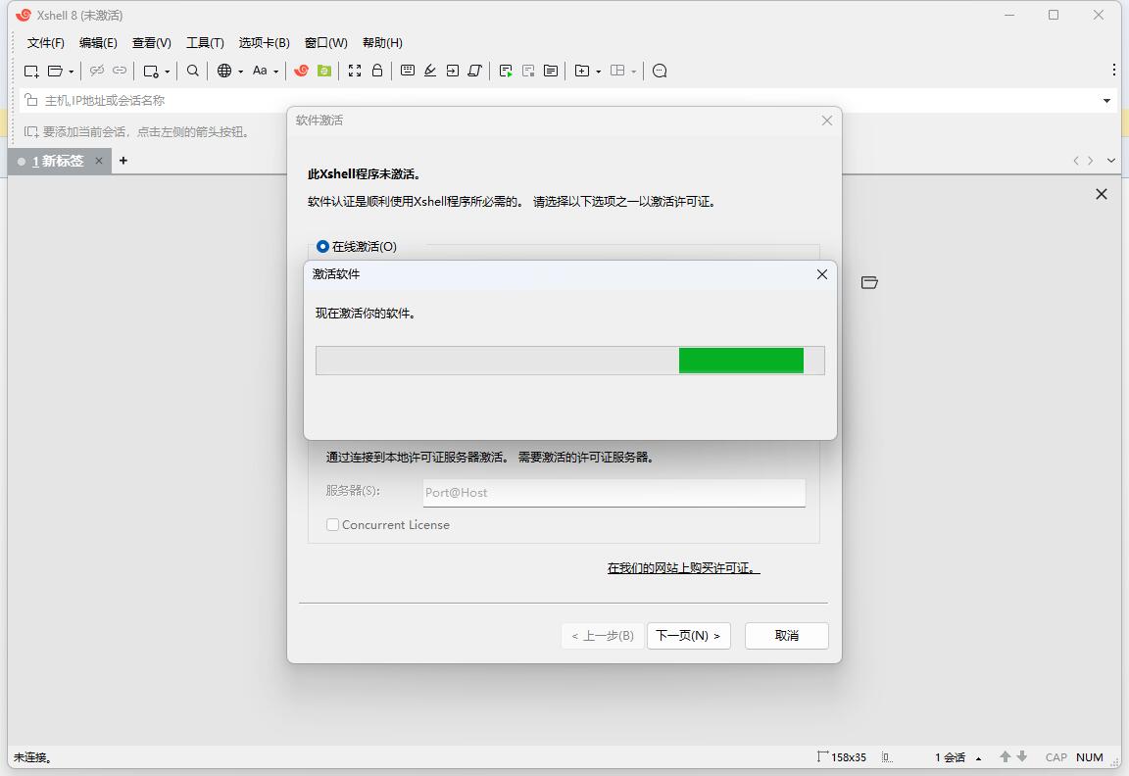This screenshot has width=1129, height=776.
Task: Click the previous tab left arrow
Action: coord(1076,161)
